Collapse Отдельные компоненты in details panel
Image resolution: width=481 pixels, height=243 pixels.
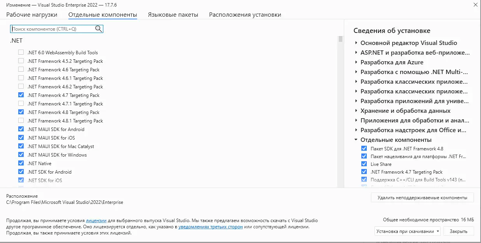pyautogui.click(x=356, y=140)
